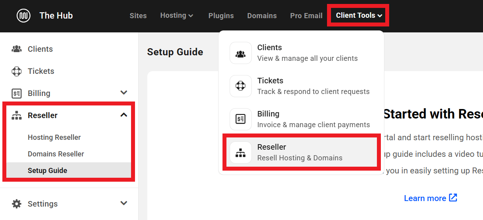Click the Clients people icon in sidebar
The width and height of the screenshot is (483, 220).
tap(17, 49)
